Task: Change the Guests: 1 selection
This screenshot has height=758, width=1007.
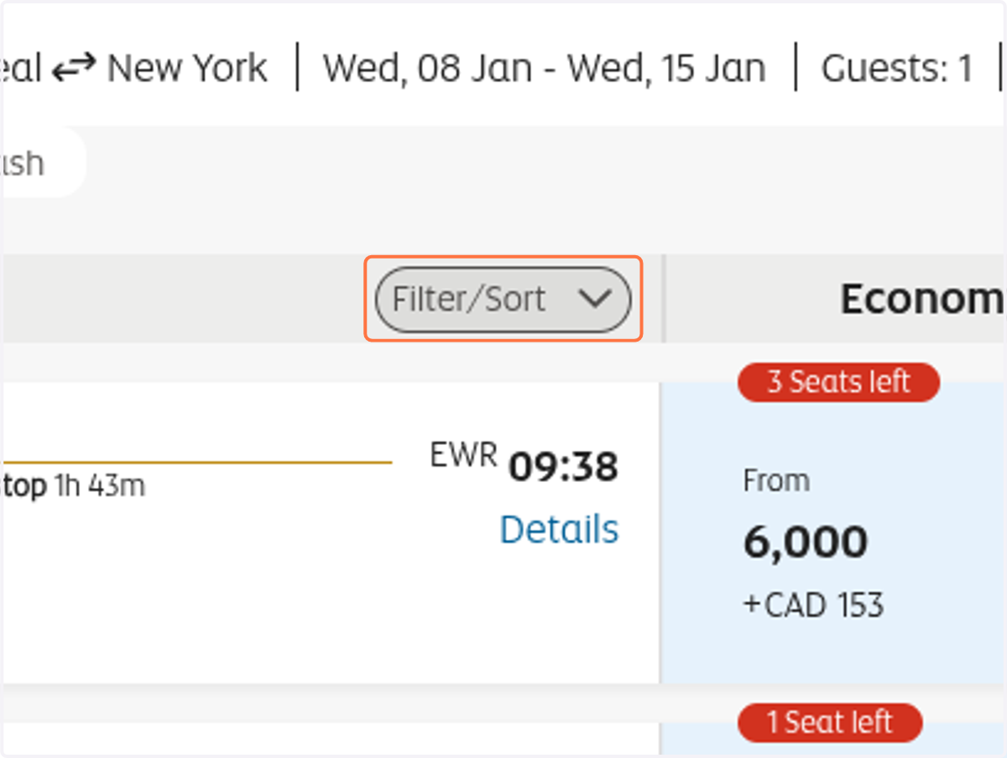Action: (x=896, y=69)
